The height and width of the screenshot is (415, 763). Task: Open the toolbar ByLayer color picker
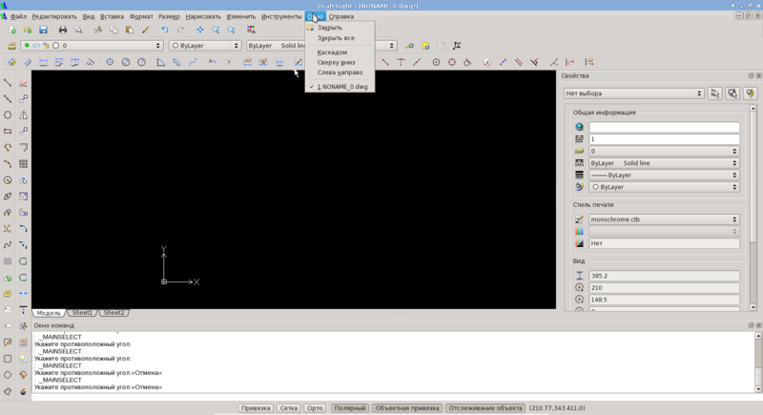(x=205, y=45)
